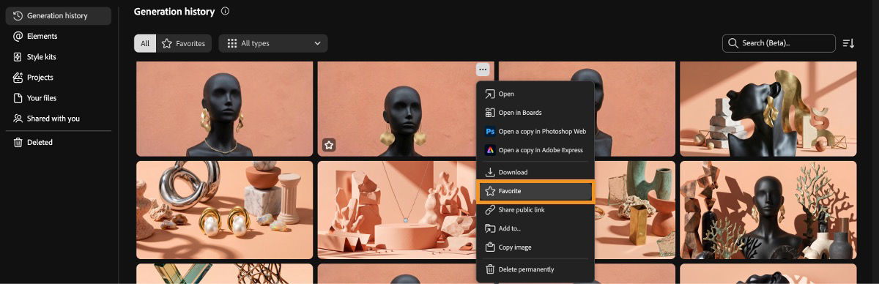
Task: Click the Search (Beta) field
Action: tap(779, 43)
